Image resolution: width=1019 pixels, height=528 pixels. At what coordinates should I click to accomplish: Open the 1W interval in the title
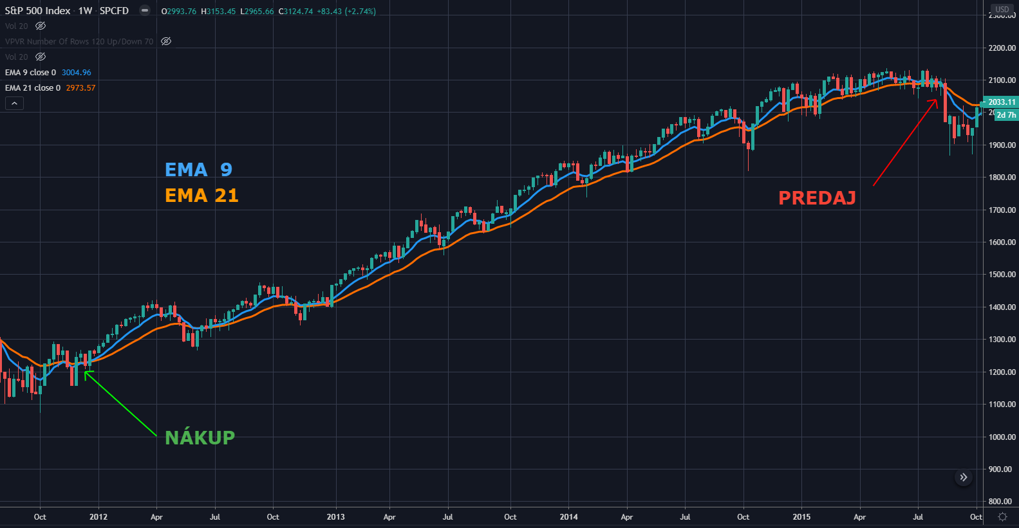pos(85,11)
